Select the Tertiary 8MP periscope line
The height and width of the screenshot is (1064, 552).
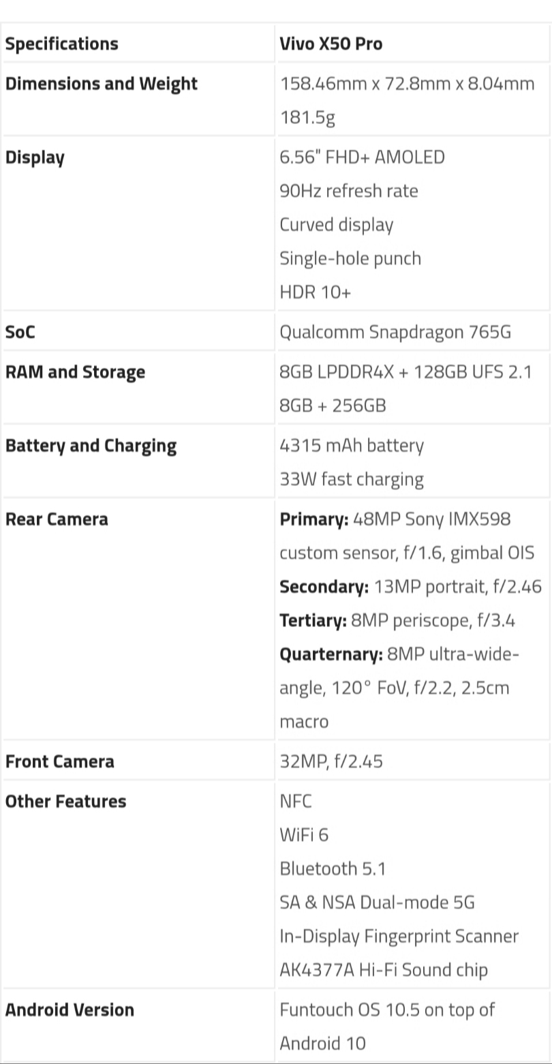[x=397, y=620]
